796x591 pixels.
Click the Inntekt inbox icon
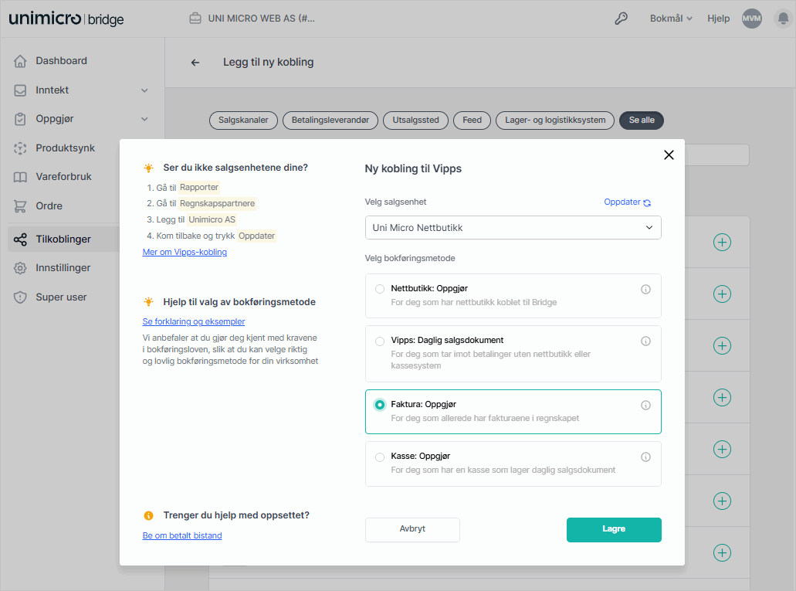[20, 90]
